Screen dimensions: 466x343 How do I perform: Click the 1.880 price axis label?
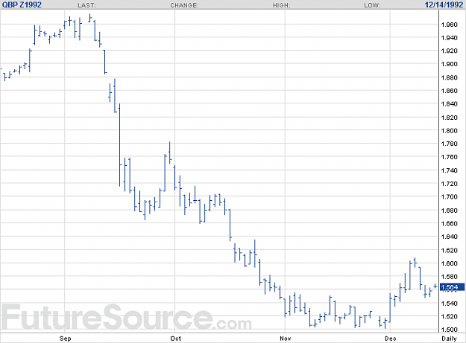[450, 77]
